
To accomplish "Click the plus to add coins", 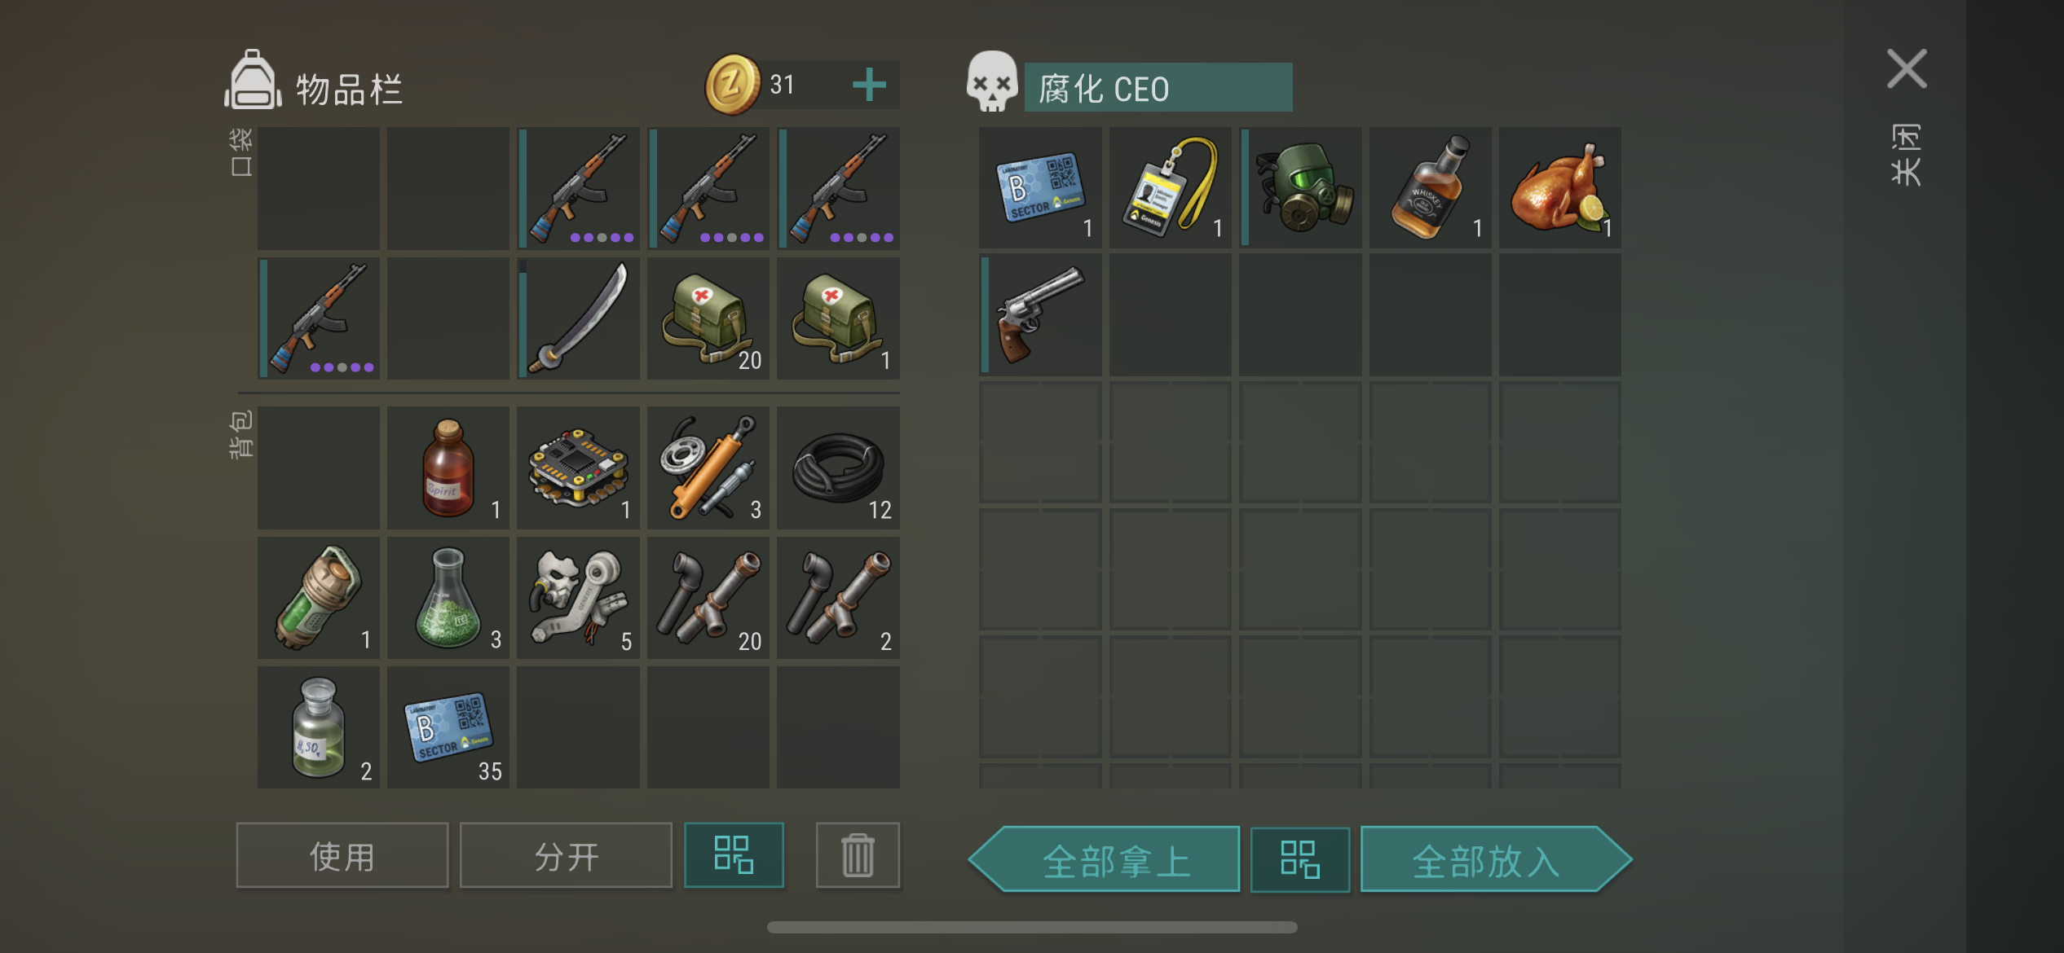I will pos(869,85).
